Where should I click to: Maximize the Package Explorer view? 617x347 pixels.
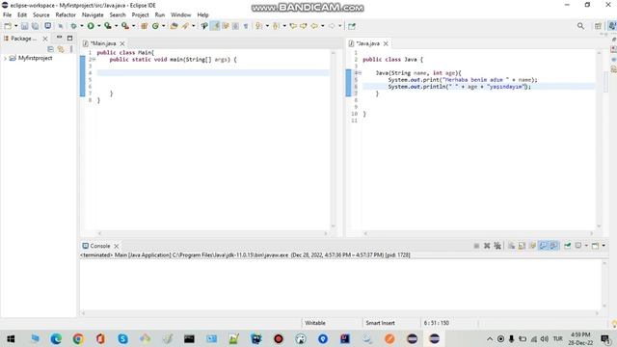coord(69,38)
